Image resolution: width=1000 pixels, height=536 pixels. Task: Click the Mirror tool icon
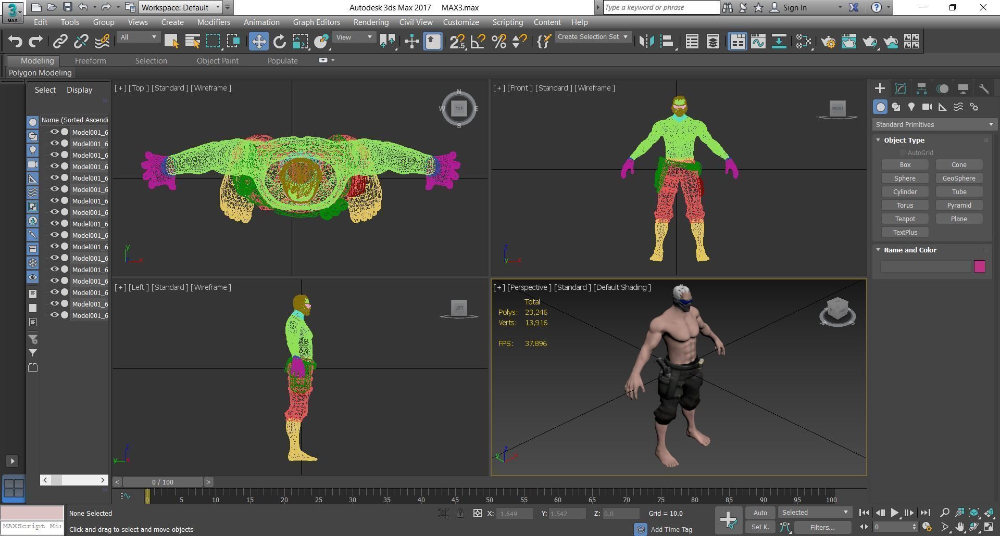point(646,42)
